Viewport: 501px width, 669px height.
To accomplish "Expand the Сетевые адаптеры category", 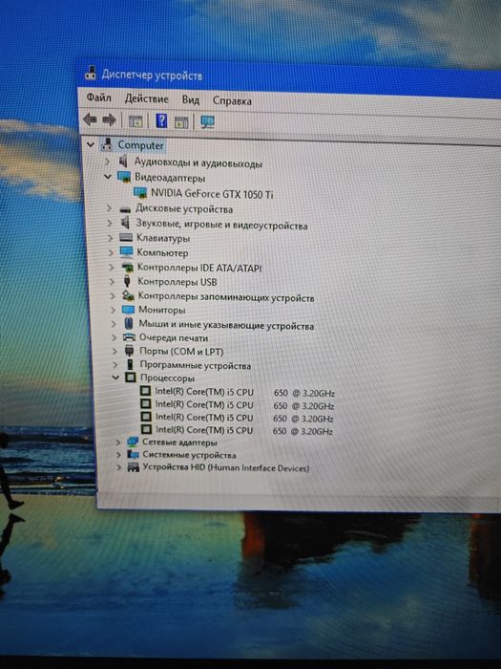I will [118, 442].
